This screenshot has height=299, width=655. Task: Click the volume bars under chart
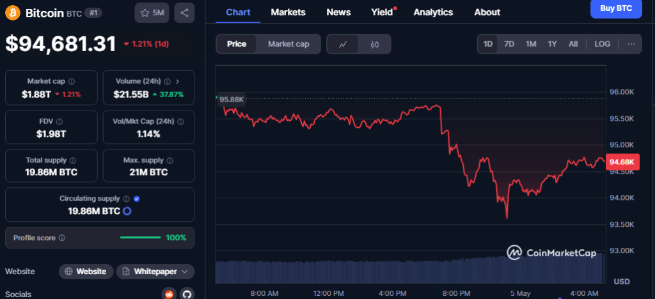[410, 270]
